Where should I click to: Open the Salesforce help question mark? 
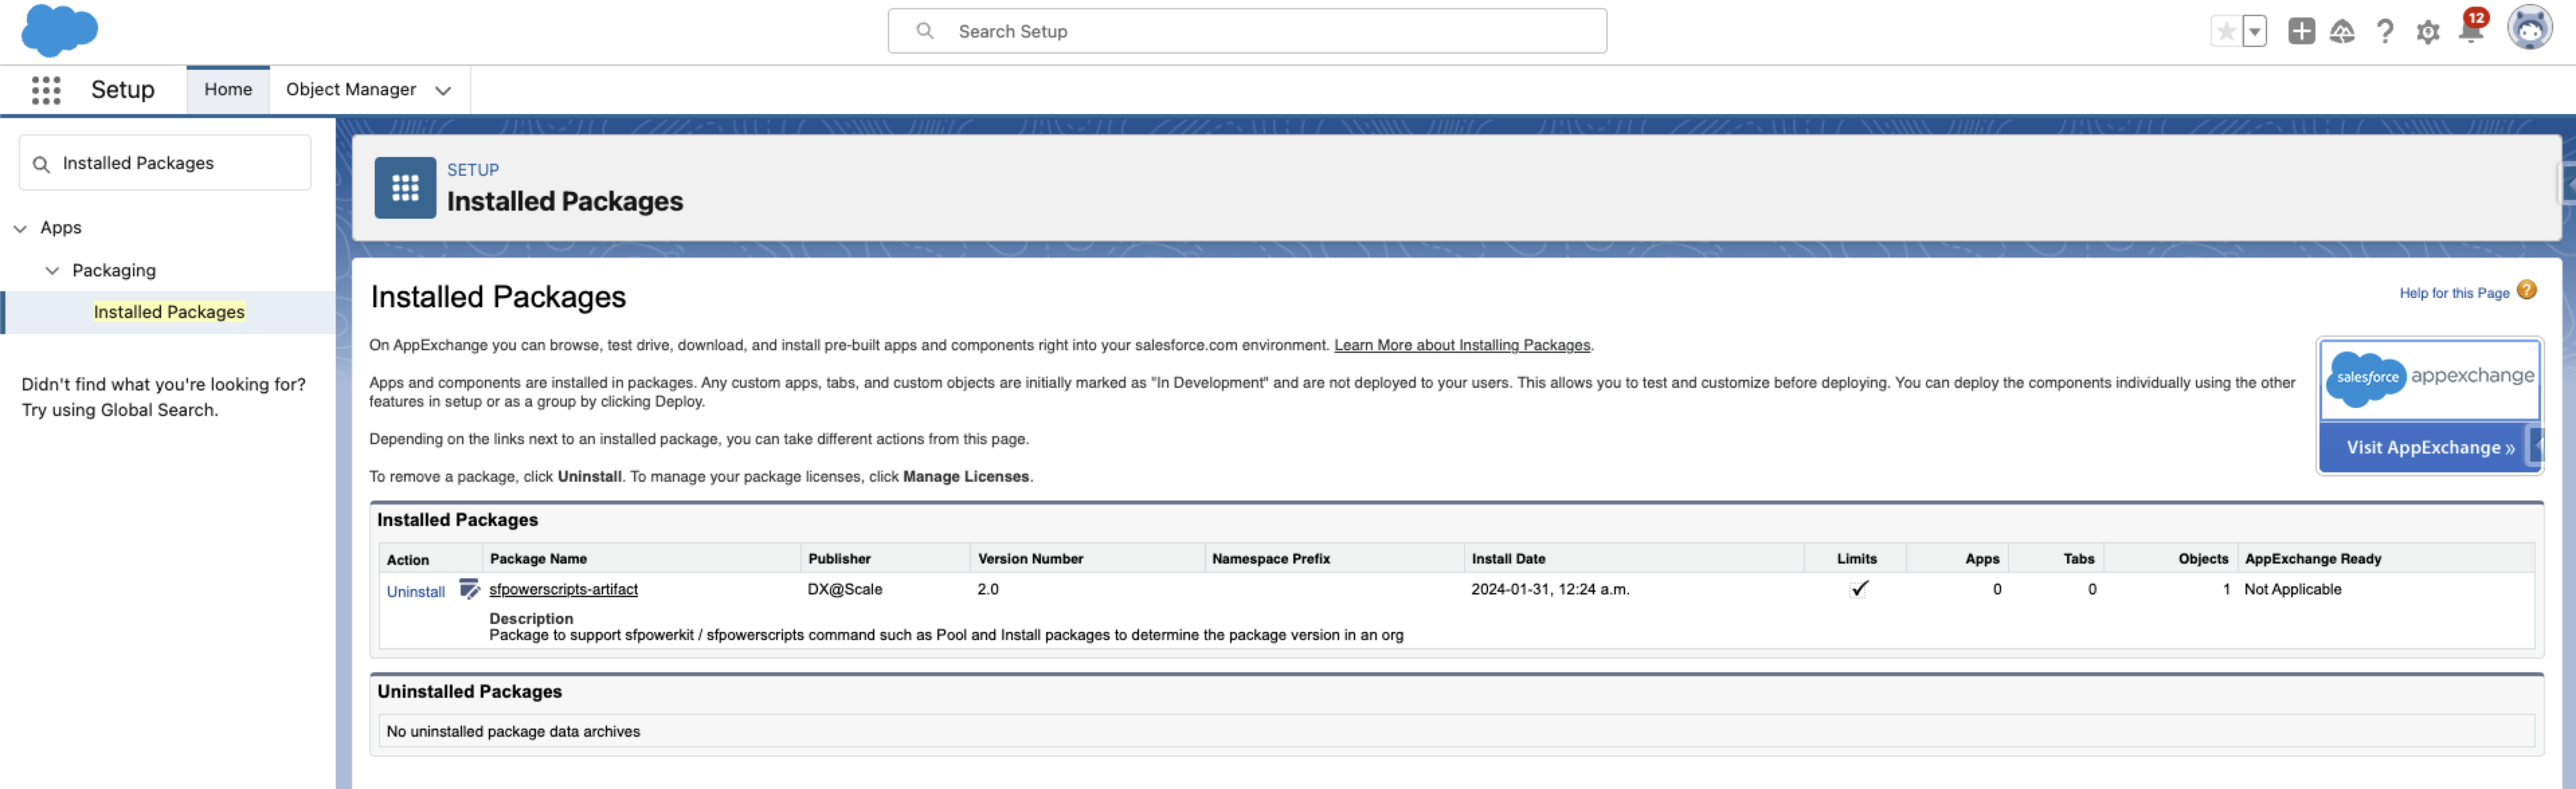tap(2385, 32)
